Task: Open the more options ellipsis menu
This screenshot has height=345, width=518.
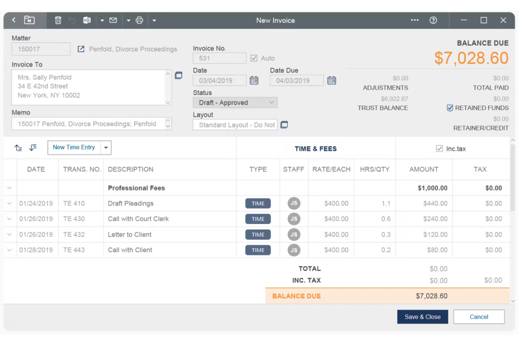Action: [415, 20]
